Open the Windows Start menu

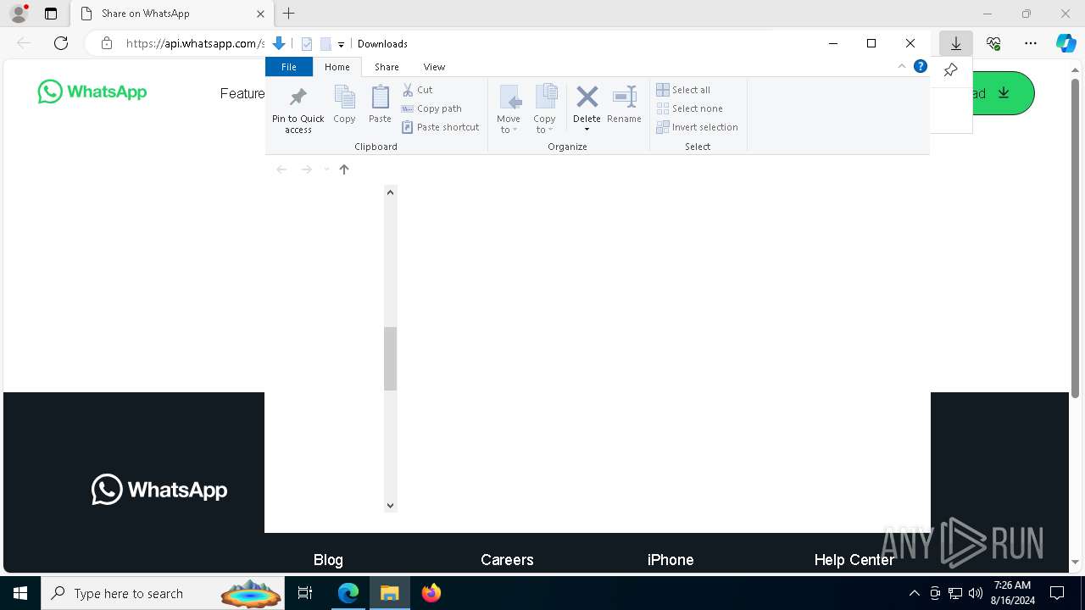(x=20, y=593)
